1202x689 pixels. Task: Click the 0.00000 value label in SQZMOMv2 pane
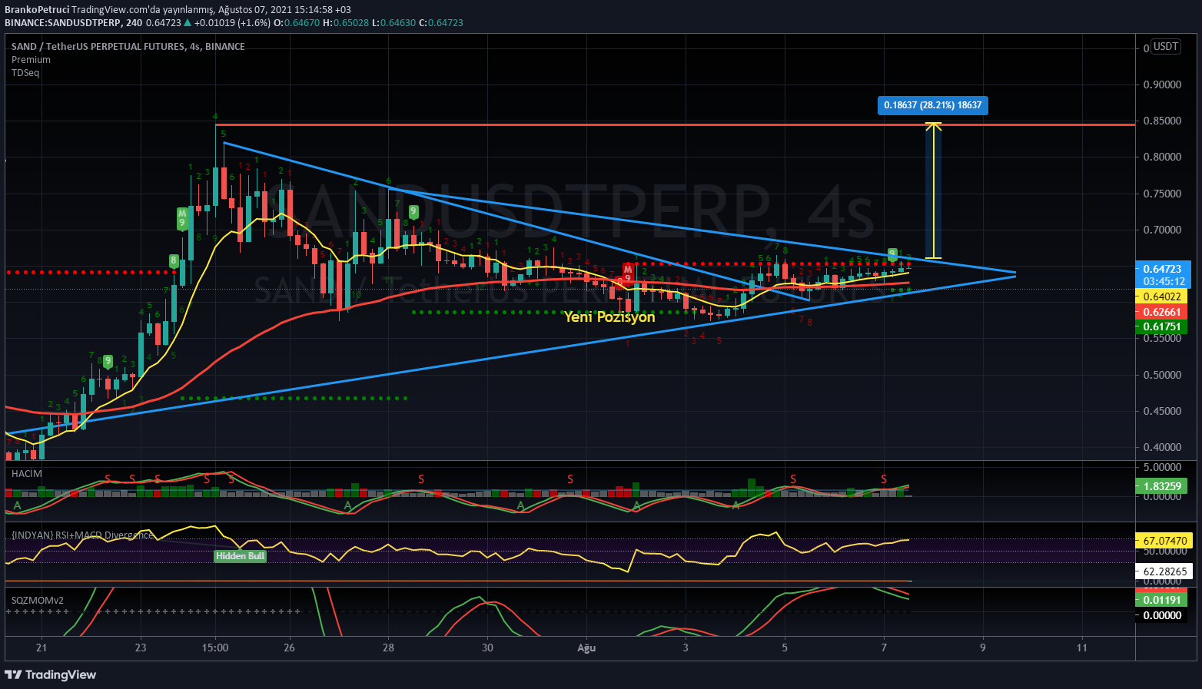click(x=1161, y=615)
